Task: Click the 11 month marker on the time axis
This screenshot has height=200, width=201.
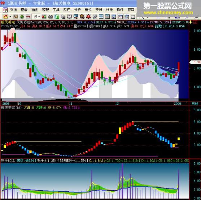Action: 71,104
